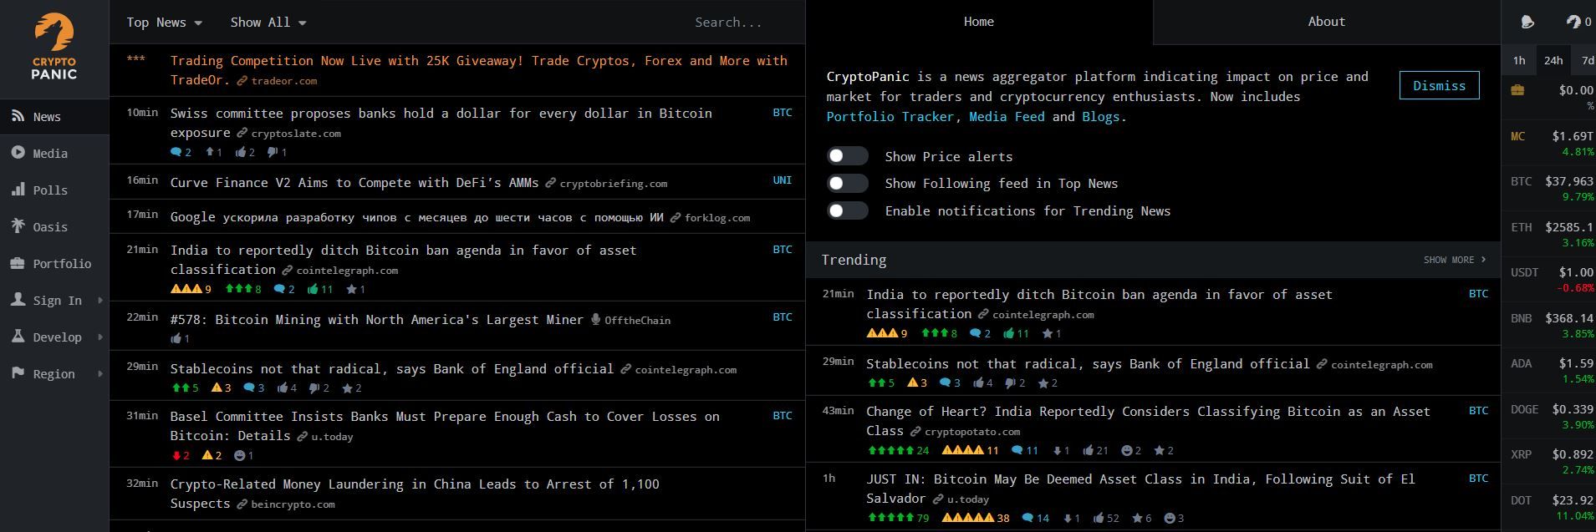The width and height of the screenshot is (1596, 532).
Task: Toggle Show Following feed in Top News
Action: pyautogui.click(x=847, y=184)
